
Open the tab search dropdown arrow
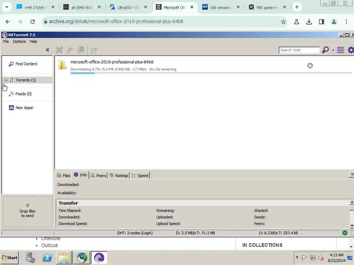coord(7,7)
